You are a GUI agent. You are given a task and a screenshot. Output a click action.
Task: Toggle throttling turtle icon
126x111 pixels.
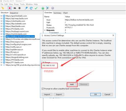(15, 8)
